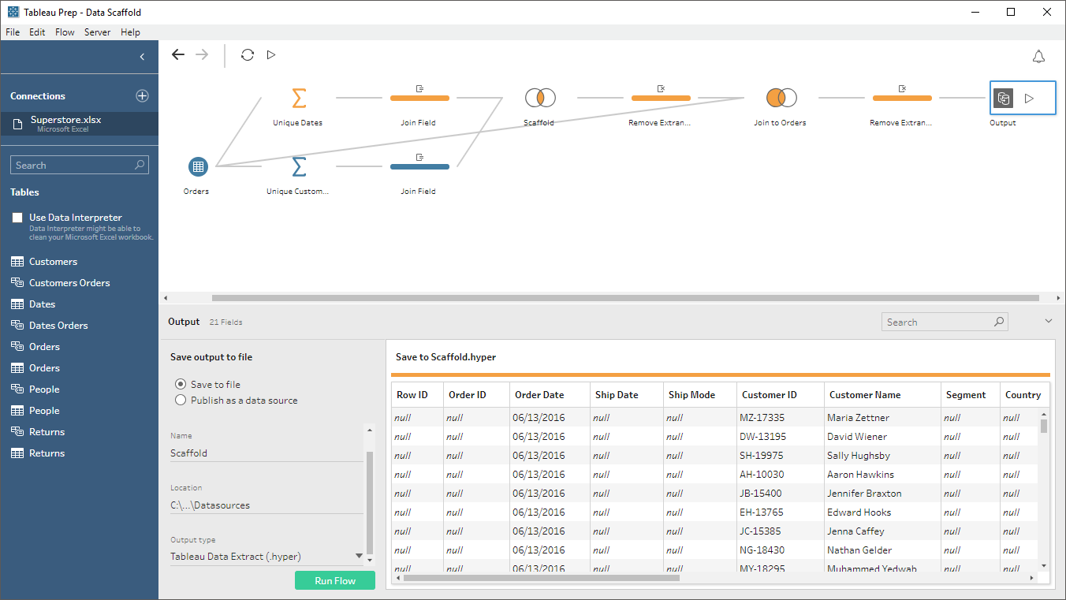The image size is (1066, 600).
Task: Collapse the Connections pane with chevron
Action: (x=142, y=57)
